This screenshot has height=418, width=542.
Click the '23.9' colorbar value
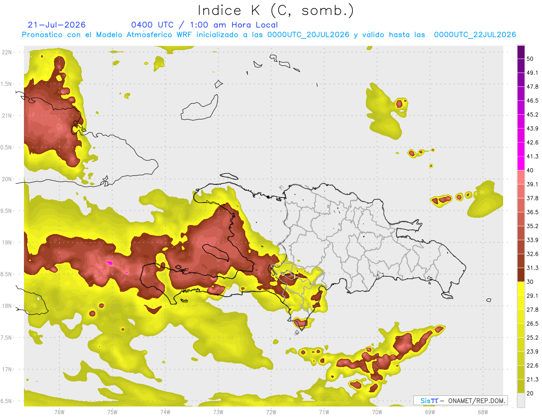coord(533,352)
